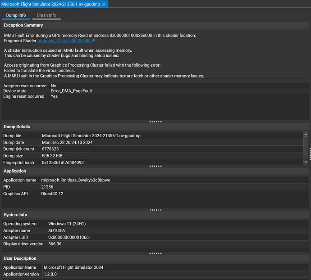311x280 pixels.
Task: Click the Device state label
Action: coord(15,91)
